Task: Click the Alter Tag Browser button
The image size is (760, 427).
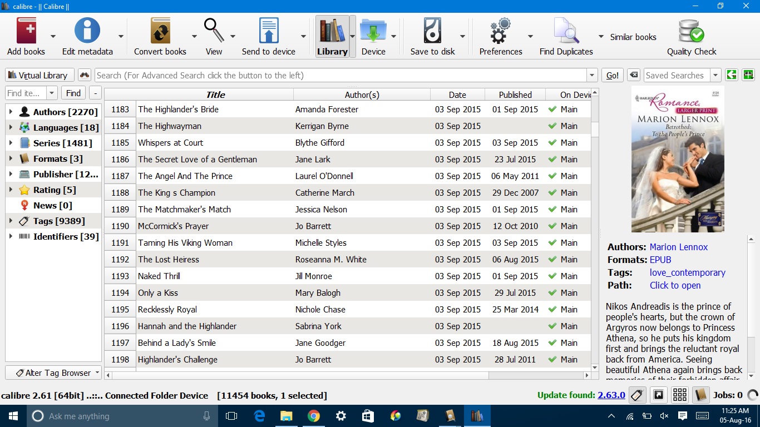Action: (53, 373)
